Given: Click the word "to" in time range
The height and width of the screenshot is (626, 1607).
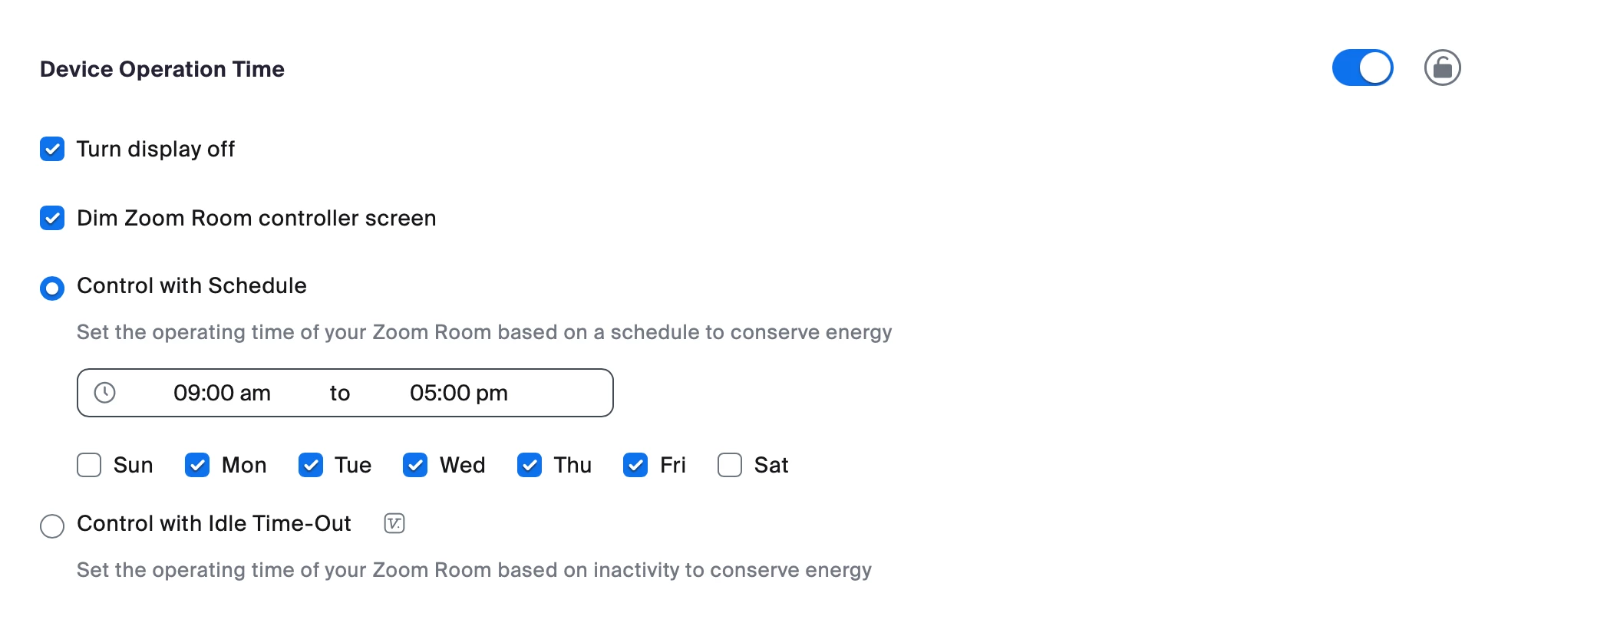Looking at the screenshot, I should 340,394.
